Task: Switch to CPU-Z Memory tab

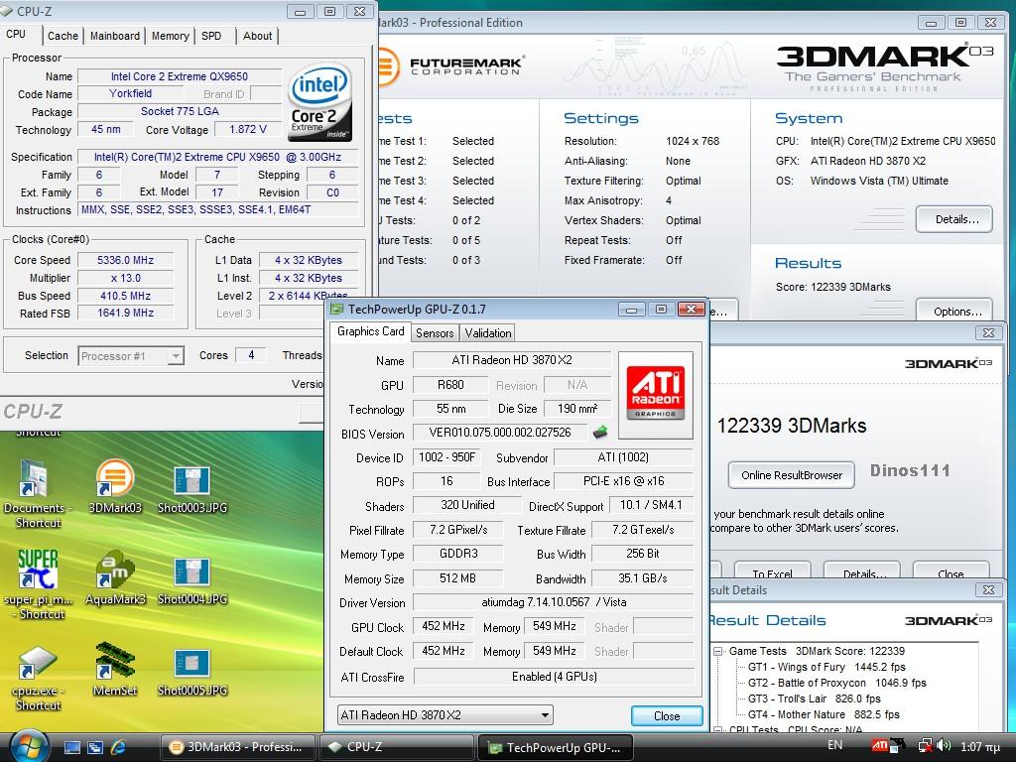Action: (x=171, y=37)
